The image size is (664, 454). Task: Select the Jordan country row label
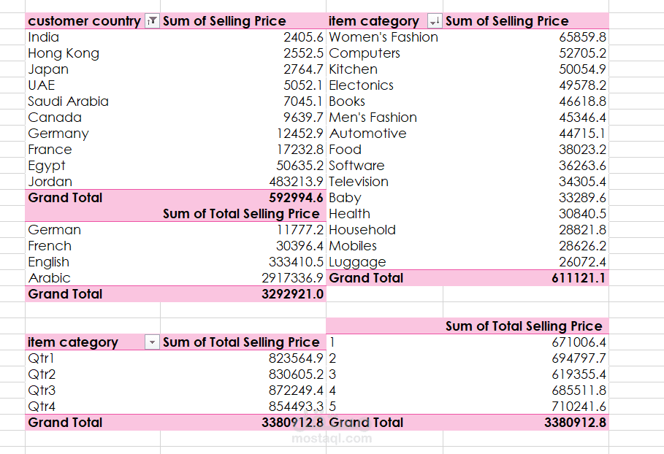[50, 182]
